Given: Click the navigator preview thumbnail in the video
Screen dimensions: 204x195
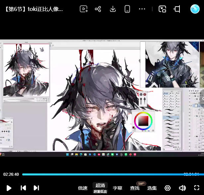Looking at the screenshot, I should click(26, 70).
